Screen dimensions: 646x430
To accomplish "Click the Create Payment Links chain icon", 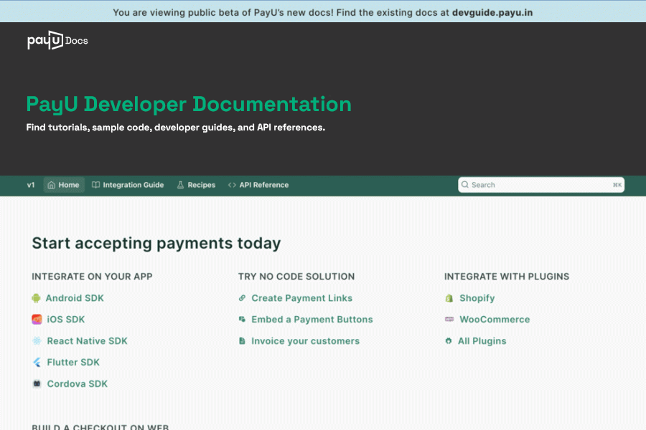I will coord(243,298).
